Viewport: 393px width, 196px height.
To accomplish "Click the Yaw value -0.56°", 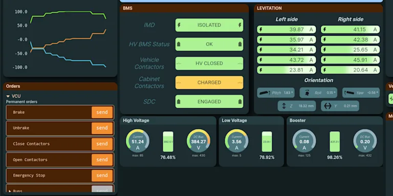I will click(373, 93).
